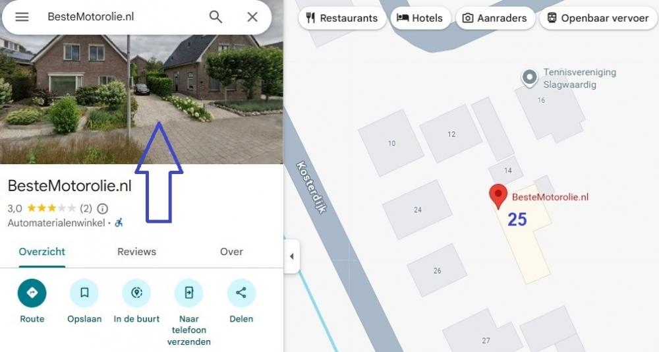659x352 pixels.
Task: Click the wheelchair accessibility icon
Action: point(119,222)
